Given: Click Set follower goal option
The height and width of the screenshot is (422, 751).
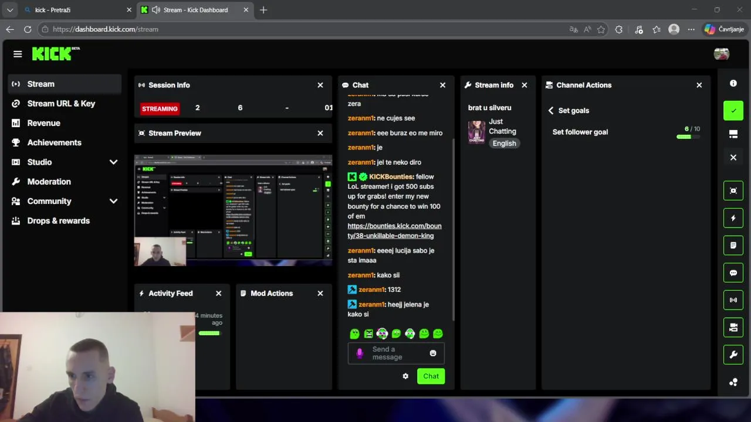Looking at the screenshot, I should click(x=580, y=132).
